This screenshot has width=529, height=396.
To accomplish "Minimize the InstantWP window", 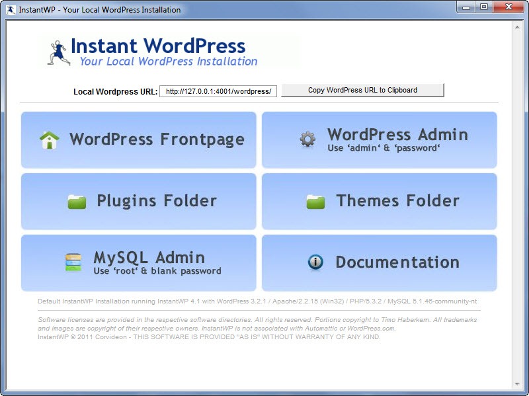I will pos(466,7).
